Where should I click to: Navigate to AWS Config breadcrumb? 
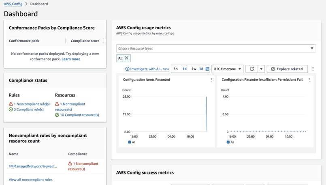click(13, 4)
